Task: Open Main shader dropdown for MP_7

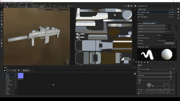Action: (172, 15)
